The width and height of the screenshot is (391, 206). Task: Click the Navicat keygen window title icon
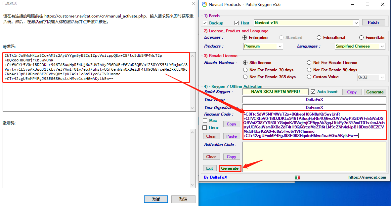(204, 5)
